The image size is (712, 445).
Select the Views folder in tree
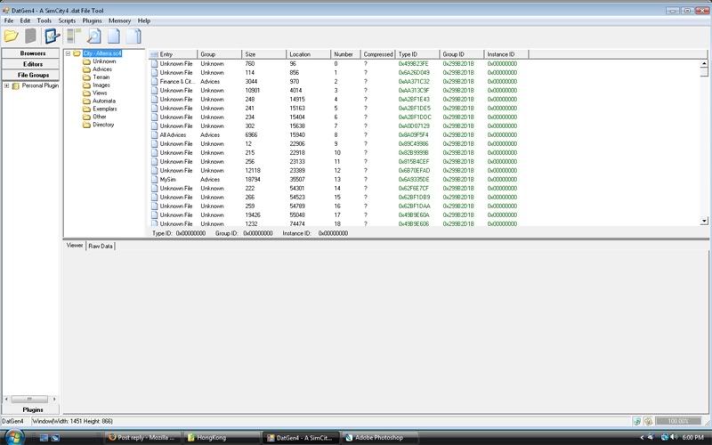(x=100, y=93)
